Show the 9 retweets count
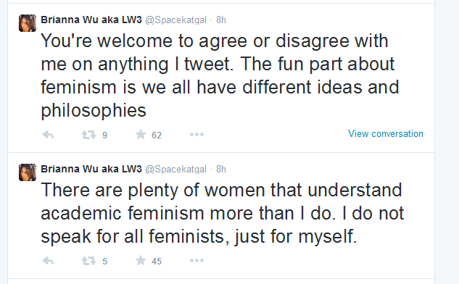 click(105, 135)
